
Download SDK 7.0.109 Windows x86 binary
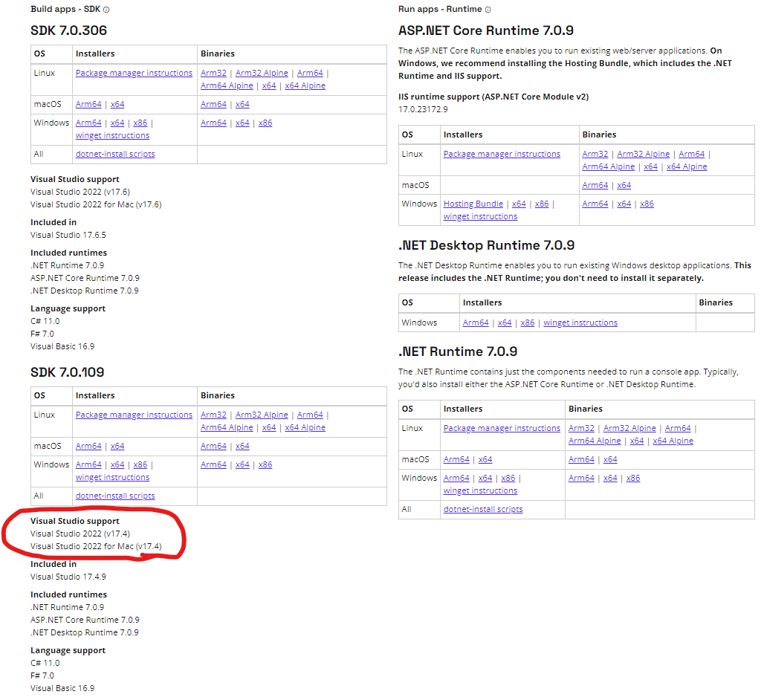tap(265, 464)
